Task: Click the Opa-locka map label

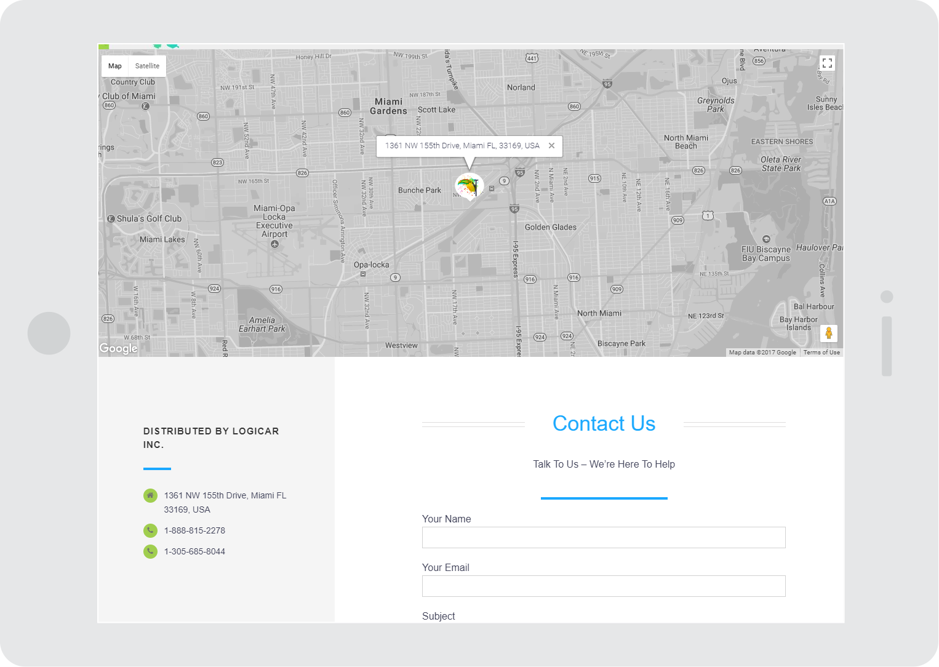Action: pos(371,265)
